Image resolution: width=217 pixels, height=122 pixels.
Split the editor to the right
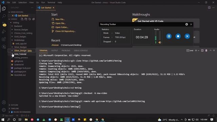pos(209,7)
